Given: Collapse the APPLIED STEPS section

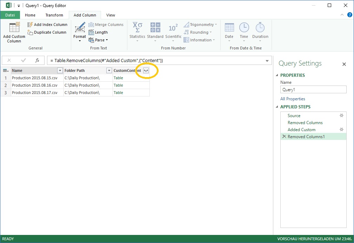Looking at the screenshot, I should pyautogui.click(x=277, y=107).
